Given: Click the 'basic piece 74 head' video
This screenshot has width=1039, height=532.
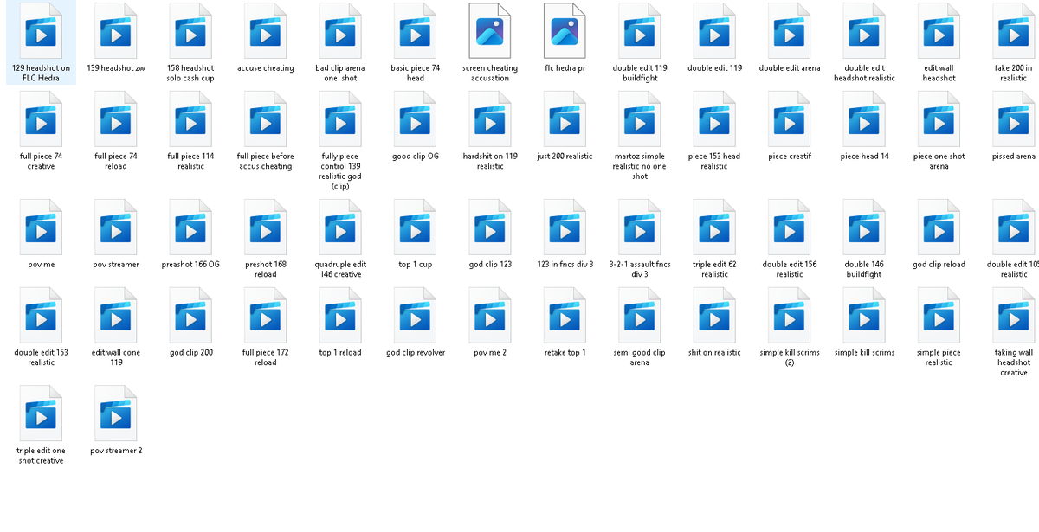Looking at the screenshot, I should 416,32.
